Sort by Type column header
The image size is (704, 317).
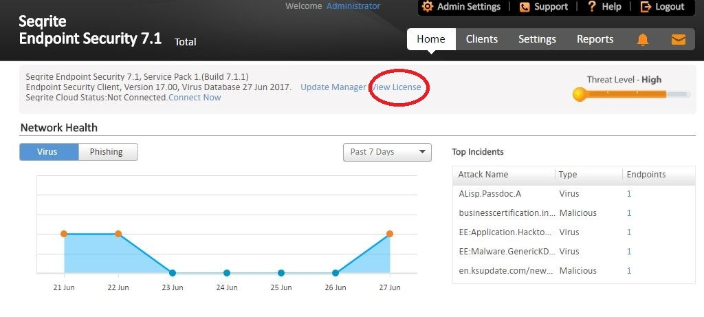pyautogui.click(x=568, y=175)
